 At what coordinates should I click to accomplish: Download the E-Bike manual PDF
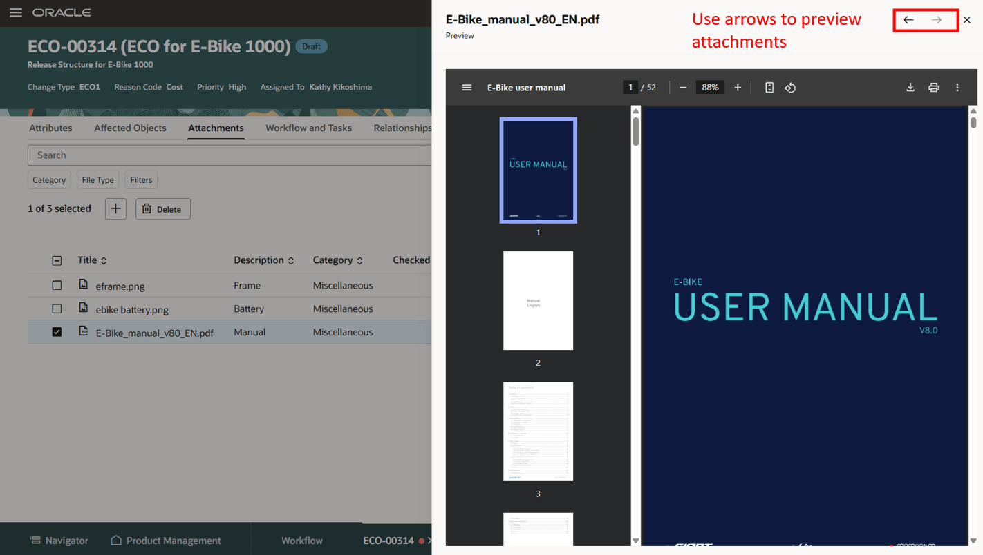[910, 88]
